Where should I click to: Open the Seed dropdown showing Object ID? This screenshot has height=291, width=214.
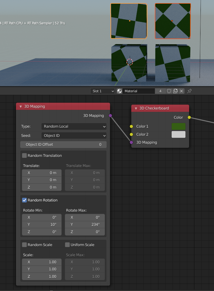coord(74,135)
